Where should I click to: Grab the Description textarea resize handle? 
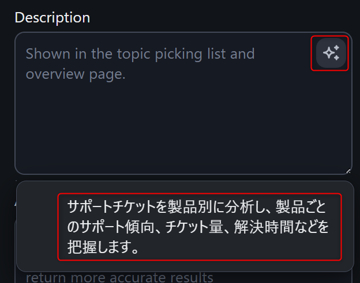(348, 171)
